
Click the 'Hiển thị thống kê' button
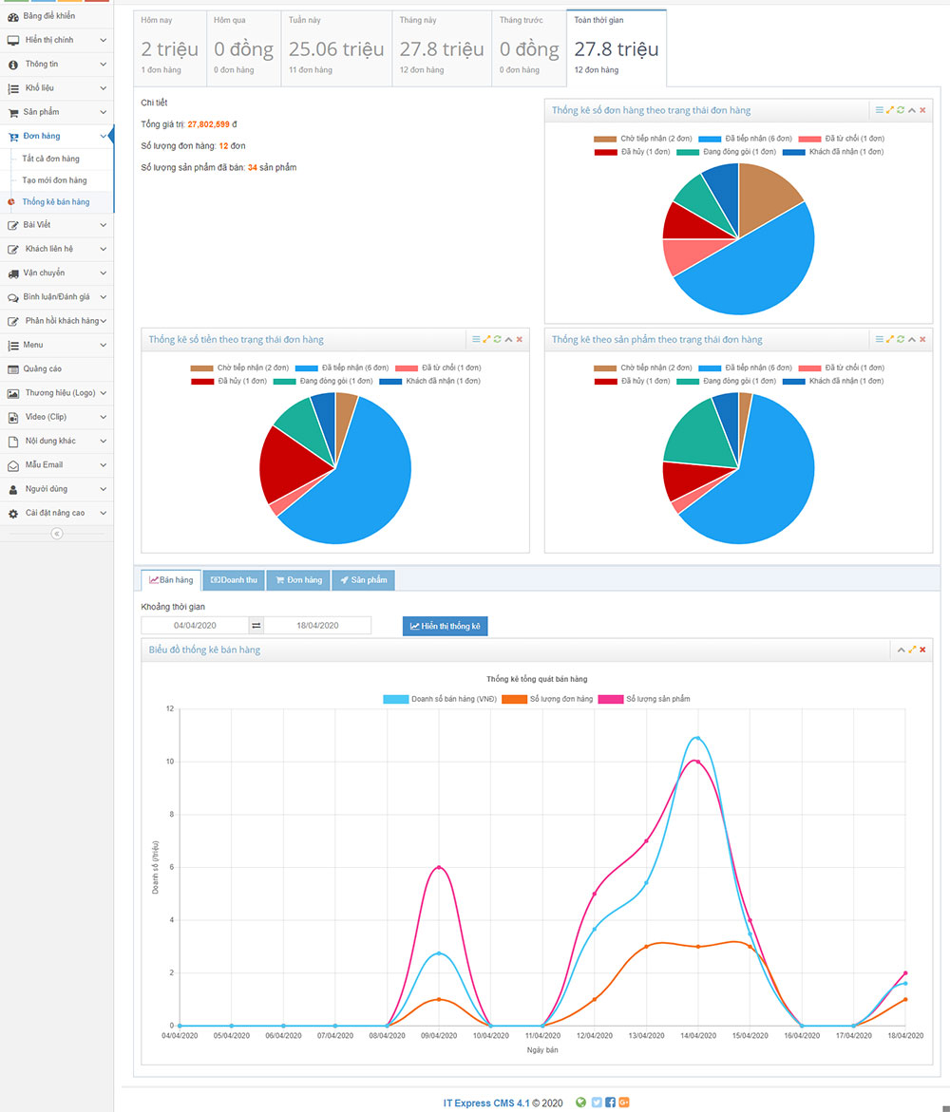click(x=445, y=627)
